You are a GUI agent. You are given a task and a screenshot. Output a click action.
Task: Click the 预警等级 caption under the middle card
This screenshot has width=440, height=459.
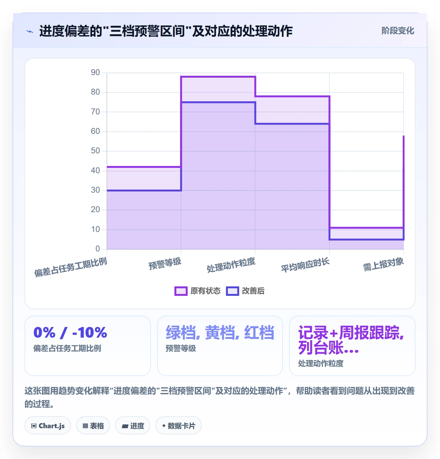coord(181,348)
